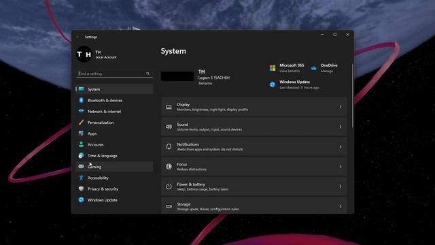
Task: Close the Settings window
Action: coord(347,35)
